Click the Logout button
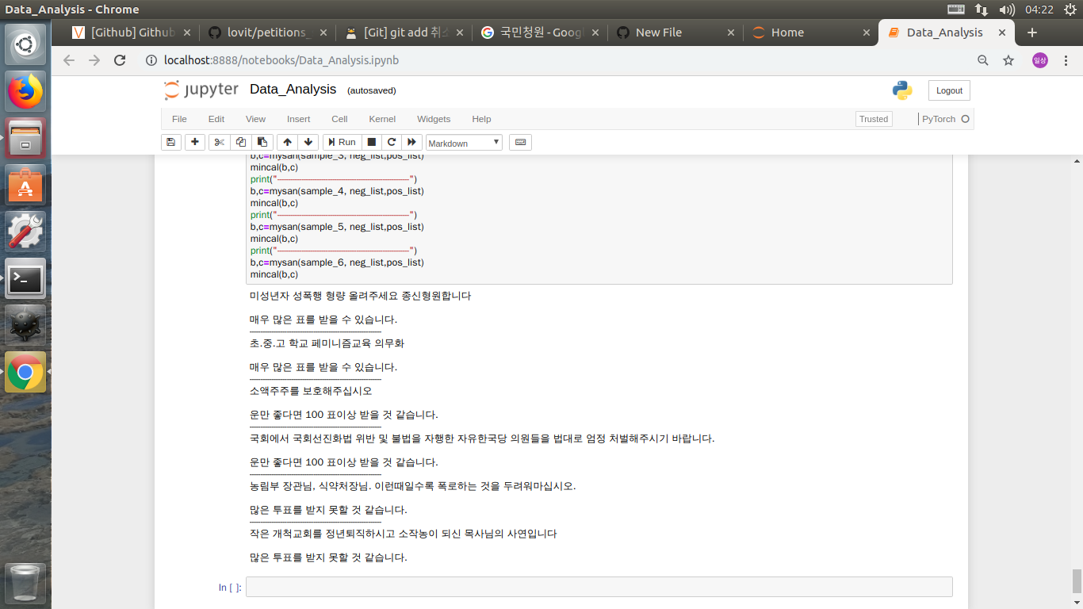This screenshot has width=1083, height=609. (948, 90)
